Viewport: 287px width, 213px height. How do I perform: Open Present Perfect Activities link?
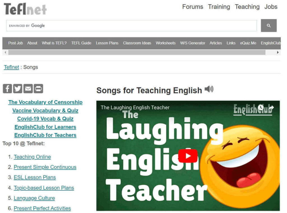coord(42,208)
